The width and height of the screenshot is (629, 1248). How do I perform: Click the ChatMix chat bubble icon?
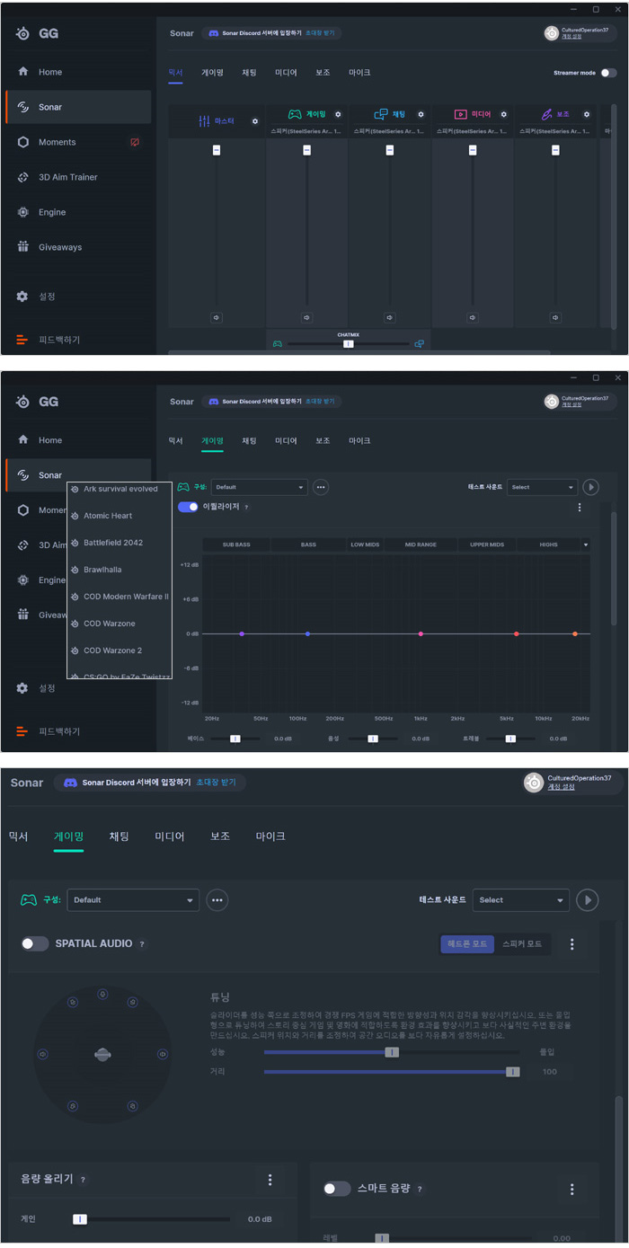[x=419, y=343]
